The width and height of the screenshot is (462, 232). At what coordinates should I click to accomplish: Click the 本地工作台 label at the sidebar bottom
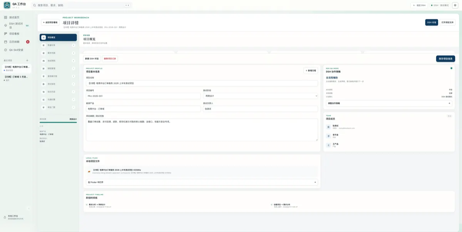pos(13,216)
